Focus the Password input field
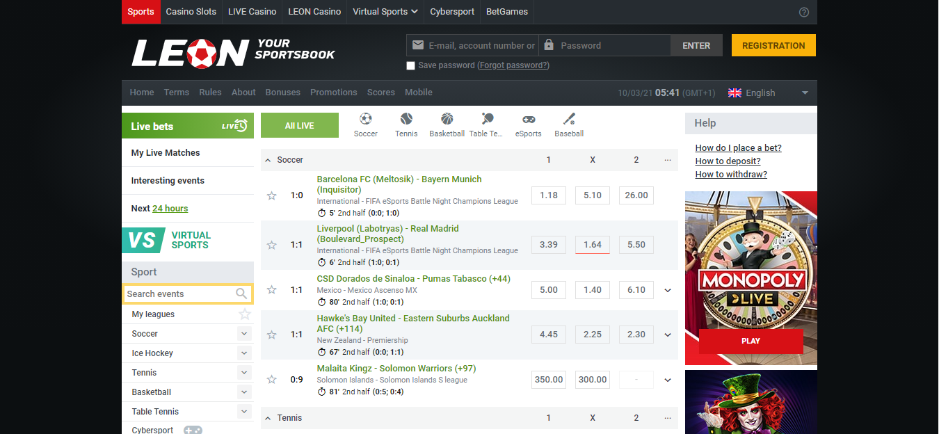The width and height of the screenshot is (939, 434). [604, 45]
